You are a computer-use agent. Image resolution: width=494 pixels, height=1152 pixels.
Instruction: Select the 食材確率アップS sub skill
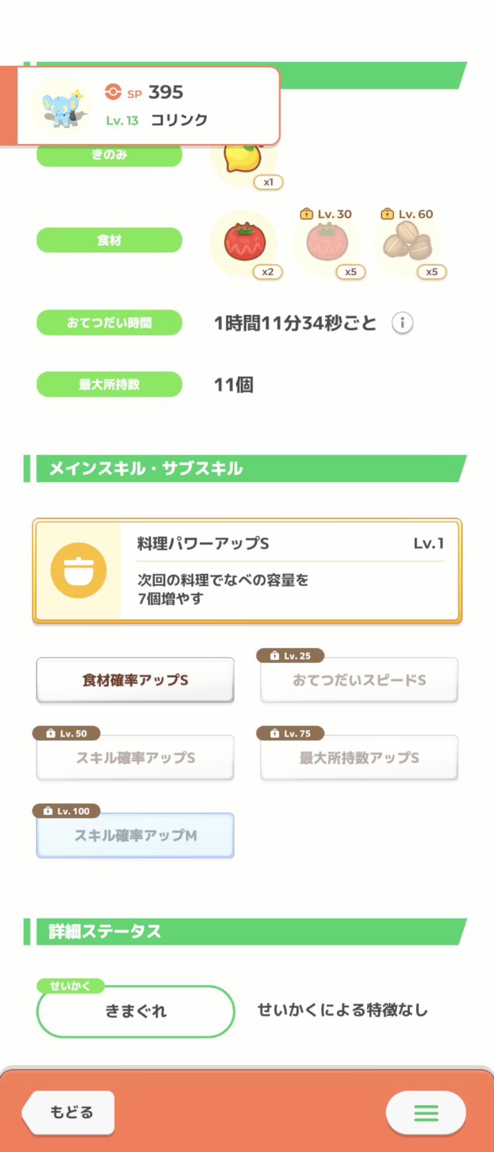pyautogui.click(x=135, y=680)
